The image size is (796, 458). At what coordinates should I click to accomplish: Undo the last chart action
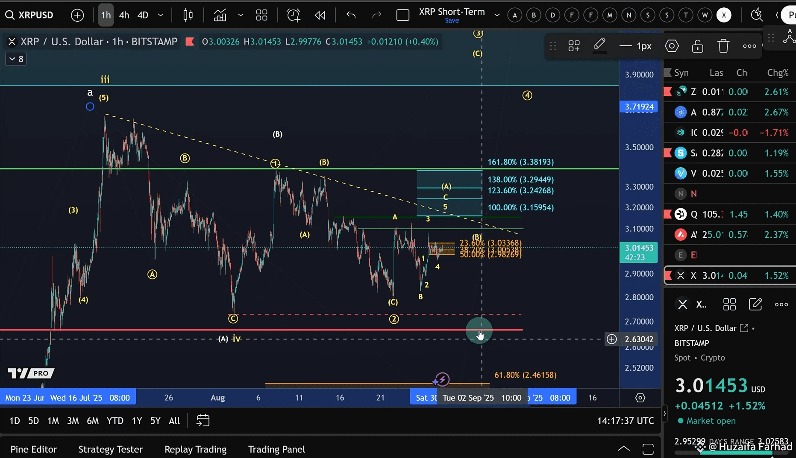(351, 15)
